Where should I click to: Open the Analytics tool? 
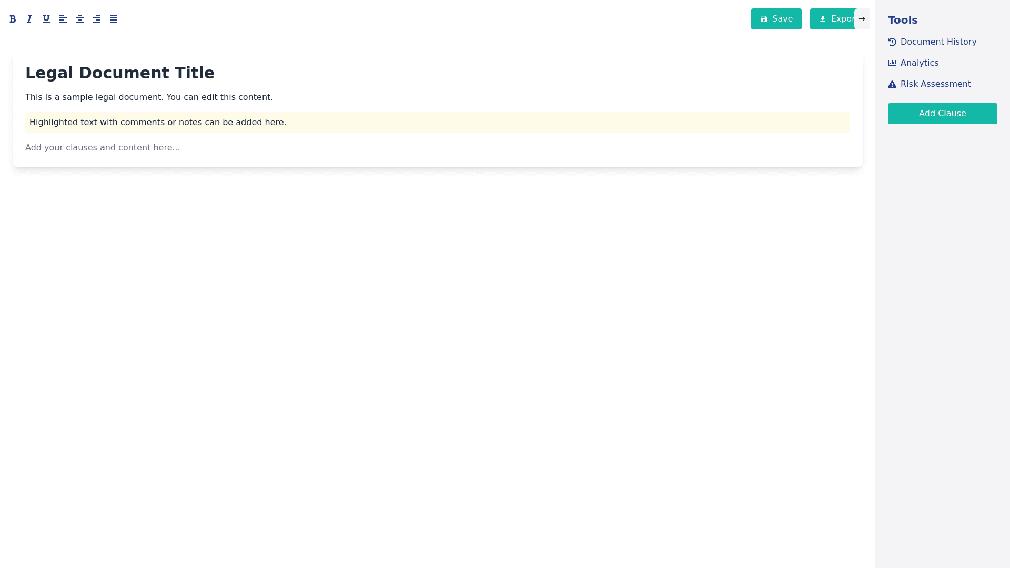(919, 63)
